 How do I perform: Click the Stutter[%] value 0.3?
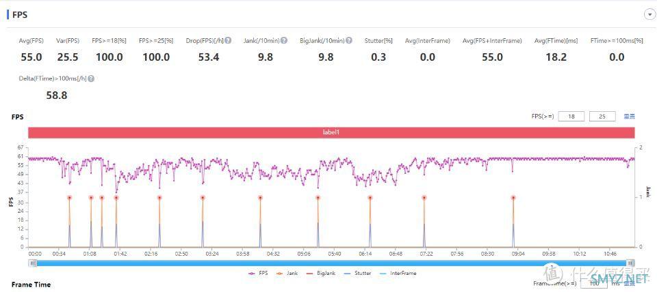pos(378,57)
